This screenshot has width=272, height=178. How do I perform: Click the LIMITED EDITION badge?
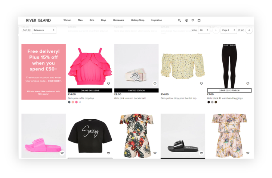(136, 90)
